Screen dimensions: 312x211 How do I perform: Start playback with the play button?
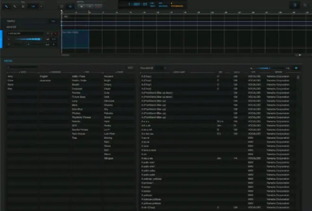point(90,6)
